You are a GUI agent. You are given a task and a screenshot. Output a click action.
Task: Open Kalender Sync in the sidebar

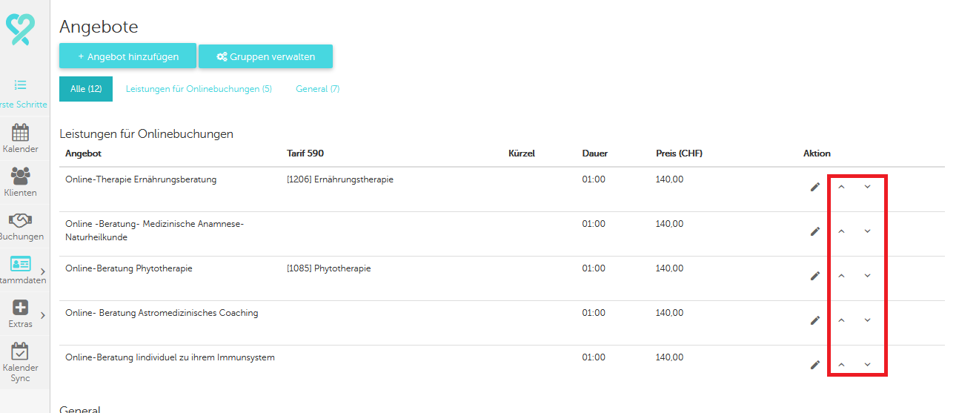coord(21,351)
